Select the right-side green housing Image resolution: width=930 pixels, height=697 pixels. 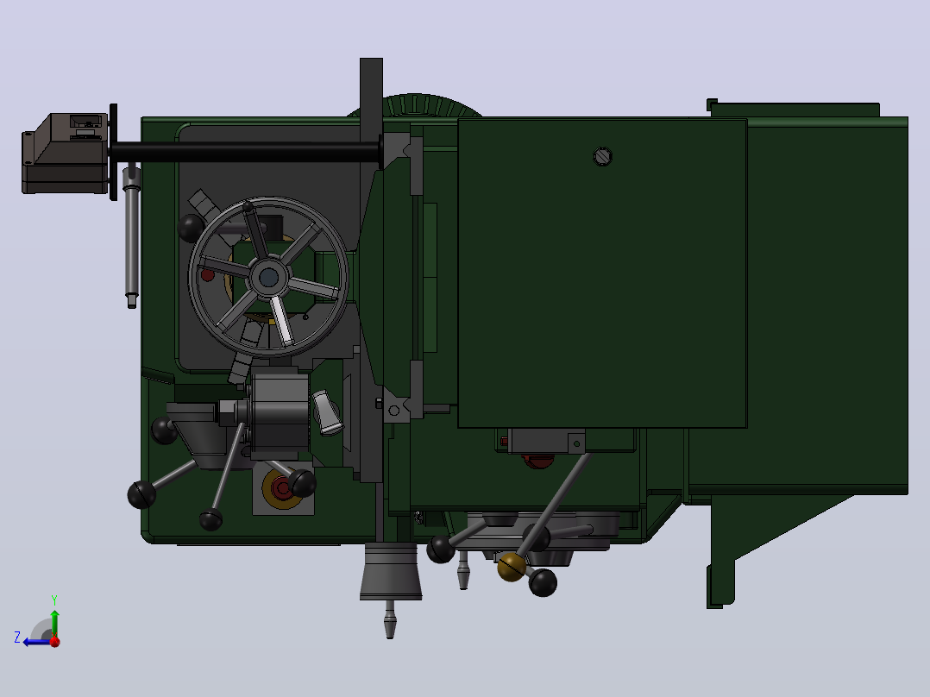(827, 305)
